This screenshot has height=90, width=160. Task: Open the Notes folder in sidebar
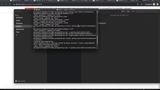coord(18,20)
